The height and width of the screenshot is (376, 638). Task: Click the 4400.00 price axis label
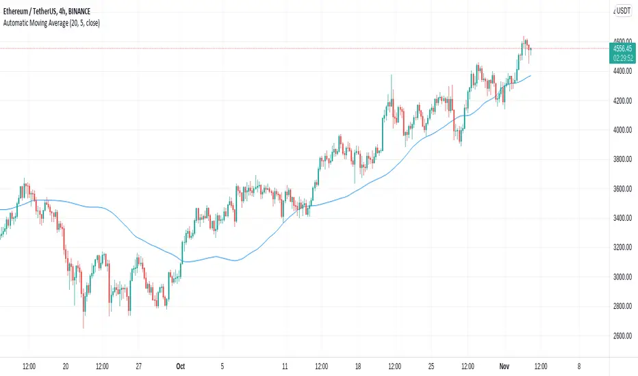click(622, 71)
